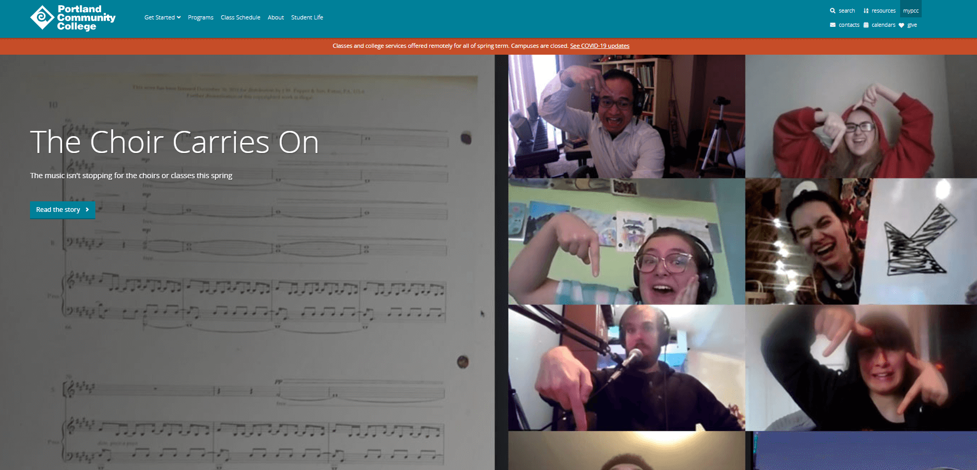Click the calendars grid icon
Image resolution: width=977 pixels, height=470 pixels.
(x=866, y=25)
